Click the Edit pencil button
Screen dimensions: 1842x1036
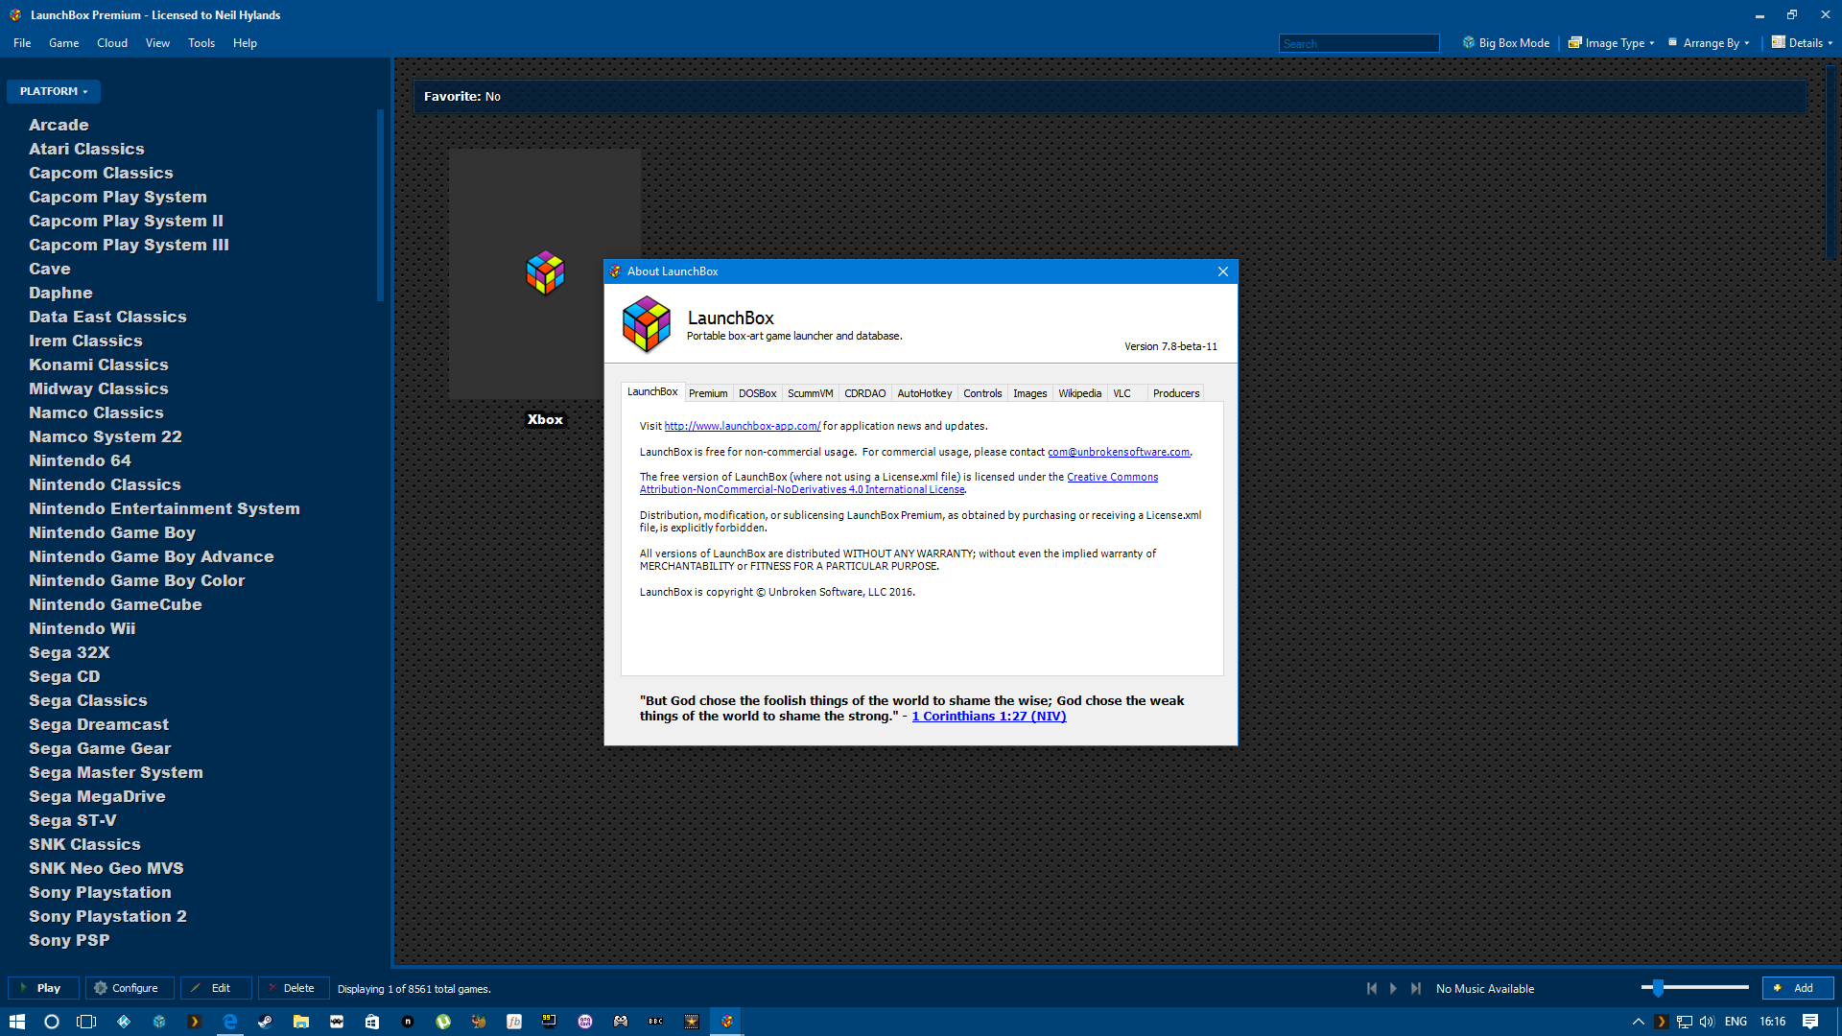(x=216, y=988)
